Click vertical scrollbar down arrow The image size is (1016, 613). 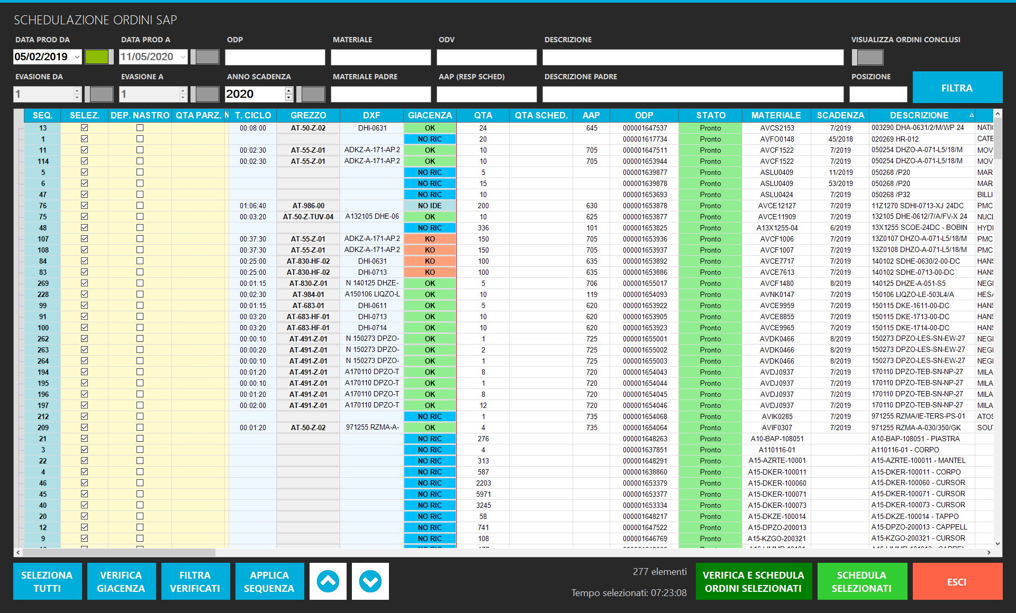coord(997,543)
